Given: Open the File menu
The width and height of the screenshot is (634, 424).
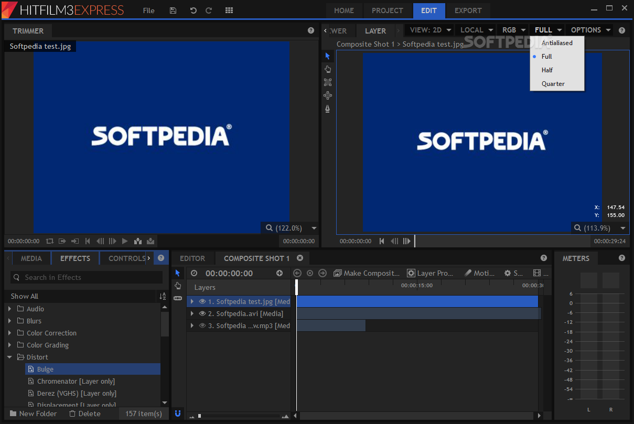Looking at the screenshot, I should click(x=149, y=10).
